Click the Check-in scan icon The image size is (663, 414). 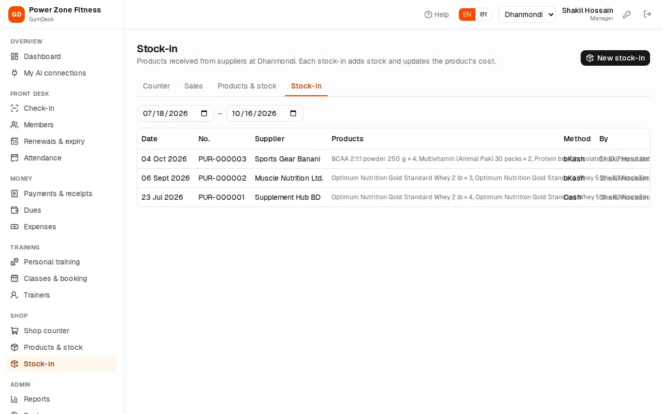[15, 108]
